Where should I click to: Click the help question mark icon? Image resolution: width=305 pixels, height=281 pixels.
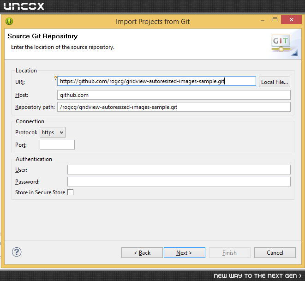pyautogui.click(x=17, y=252)
